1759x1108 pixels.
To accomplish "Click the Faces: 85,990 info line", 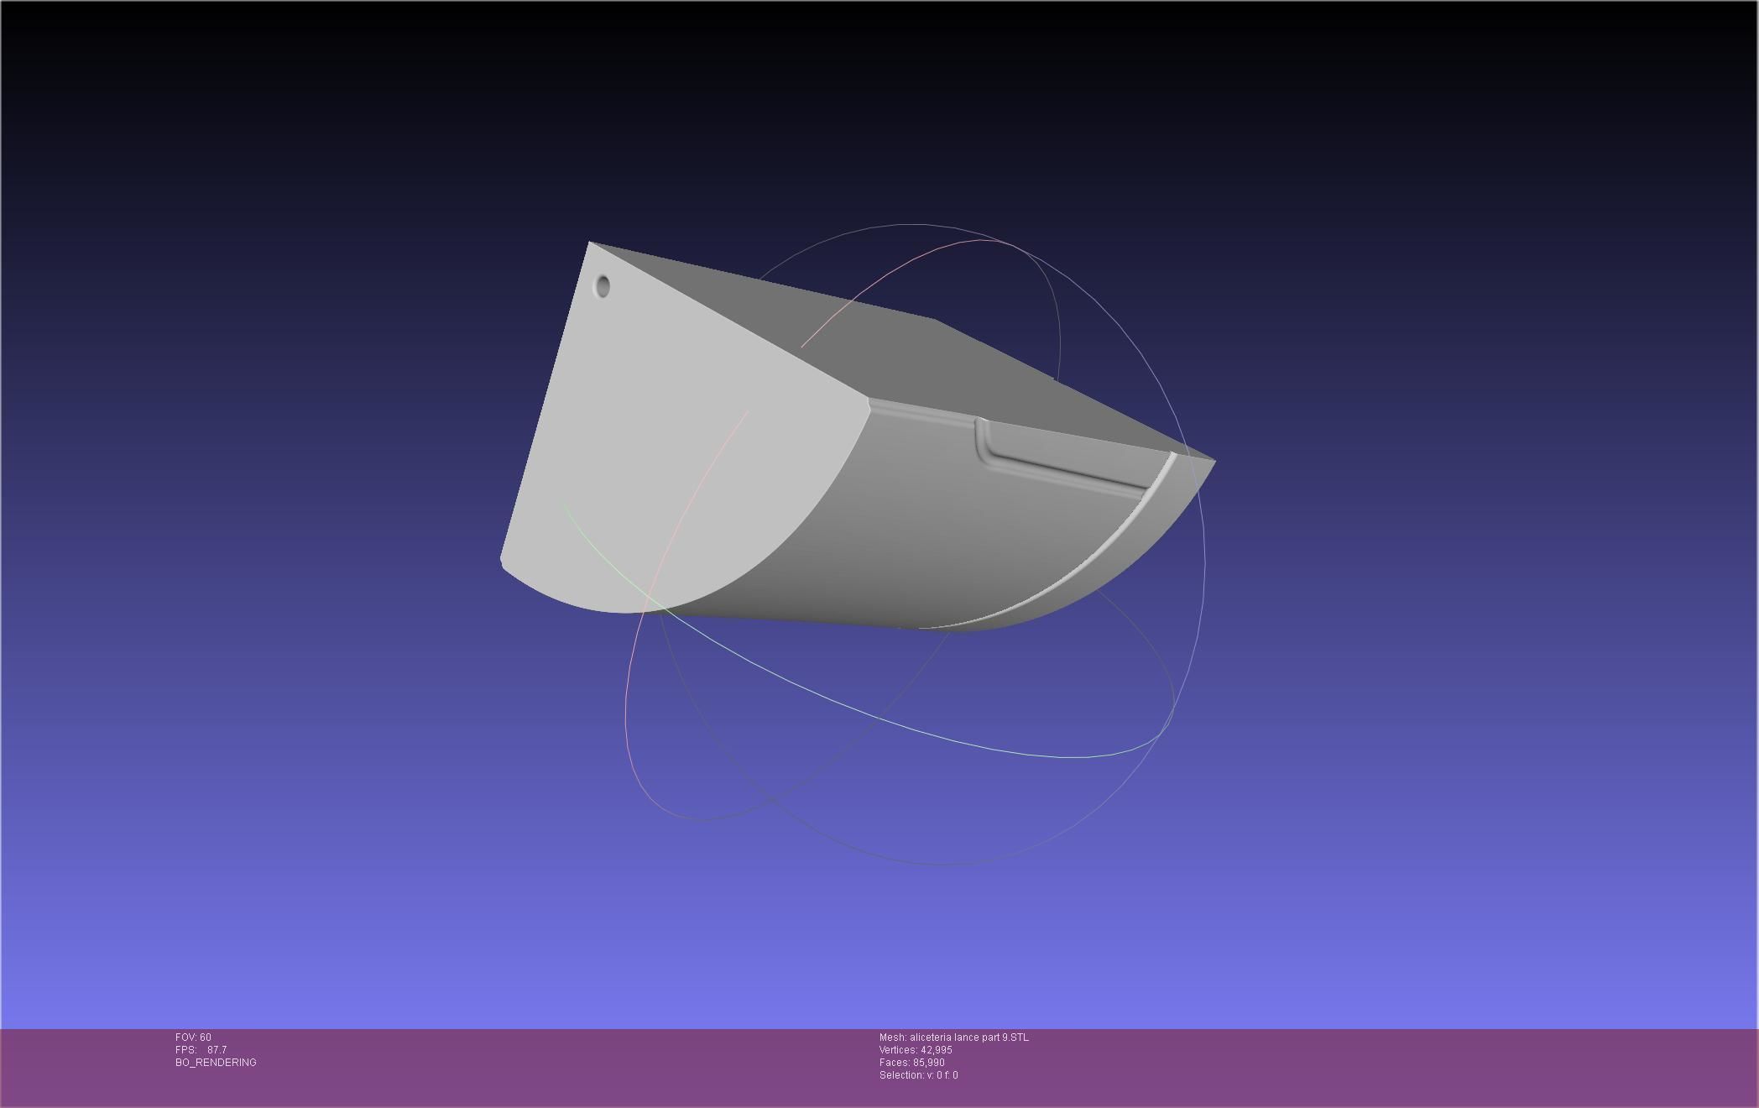I will pos(911,1063).
